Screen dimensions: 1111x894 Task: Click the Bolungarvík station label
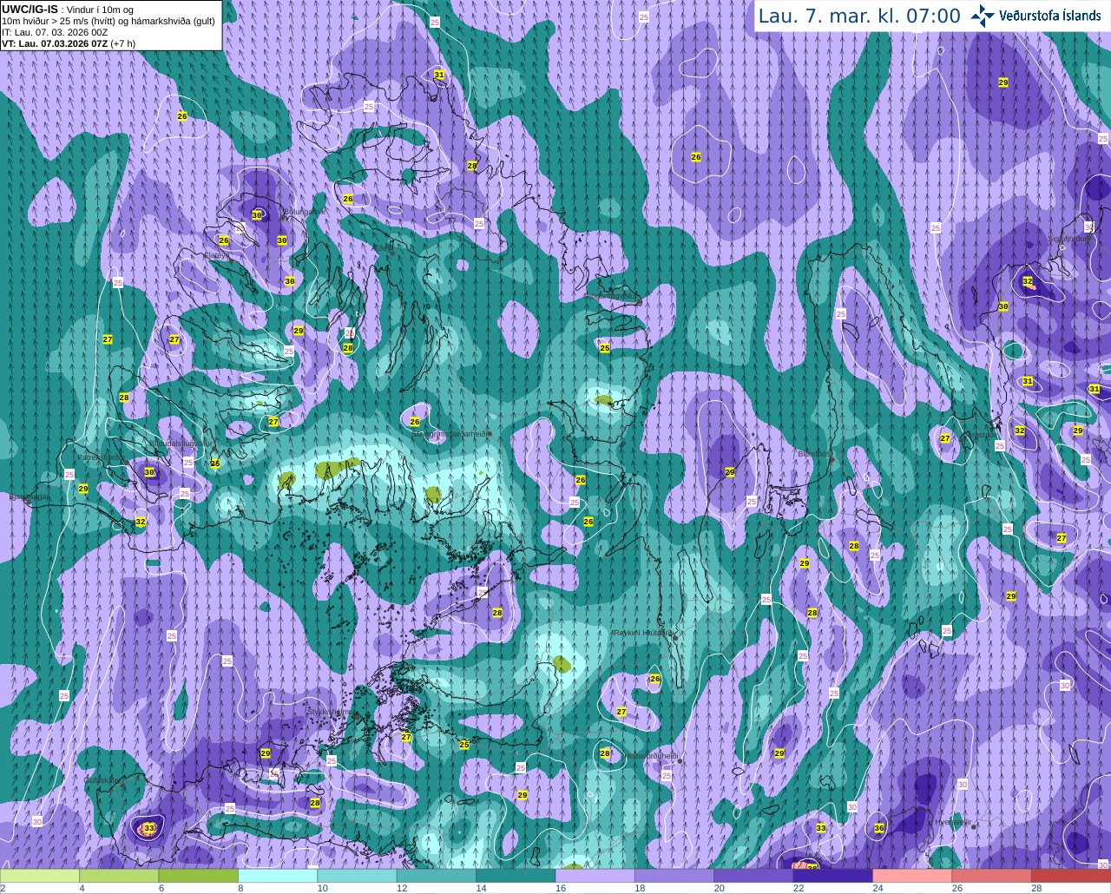coord(306,212)
